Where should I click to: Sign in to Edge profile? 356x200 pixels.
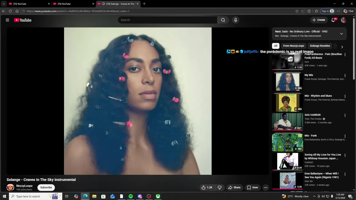[328, 11]
